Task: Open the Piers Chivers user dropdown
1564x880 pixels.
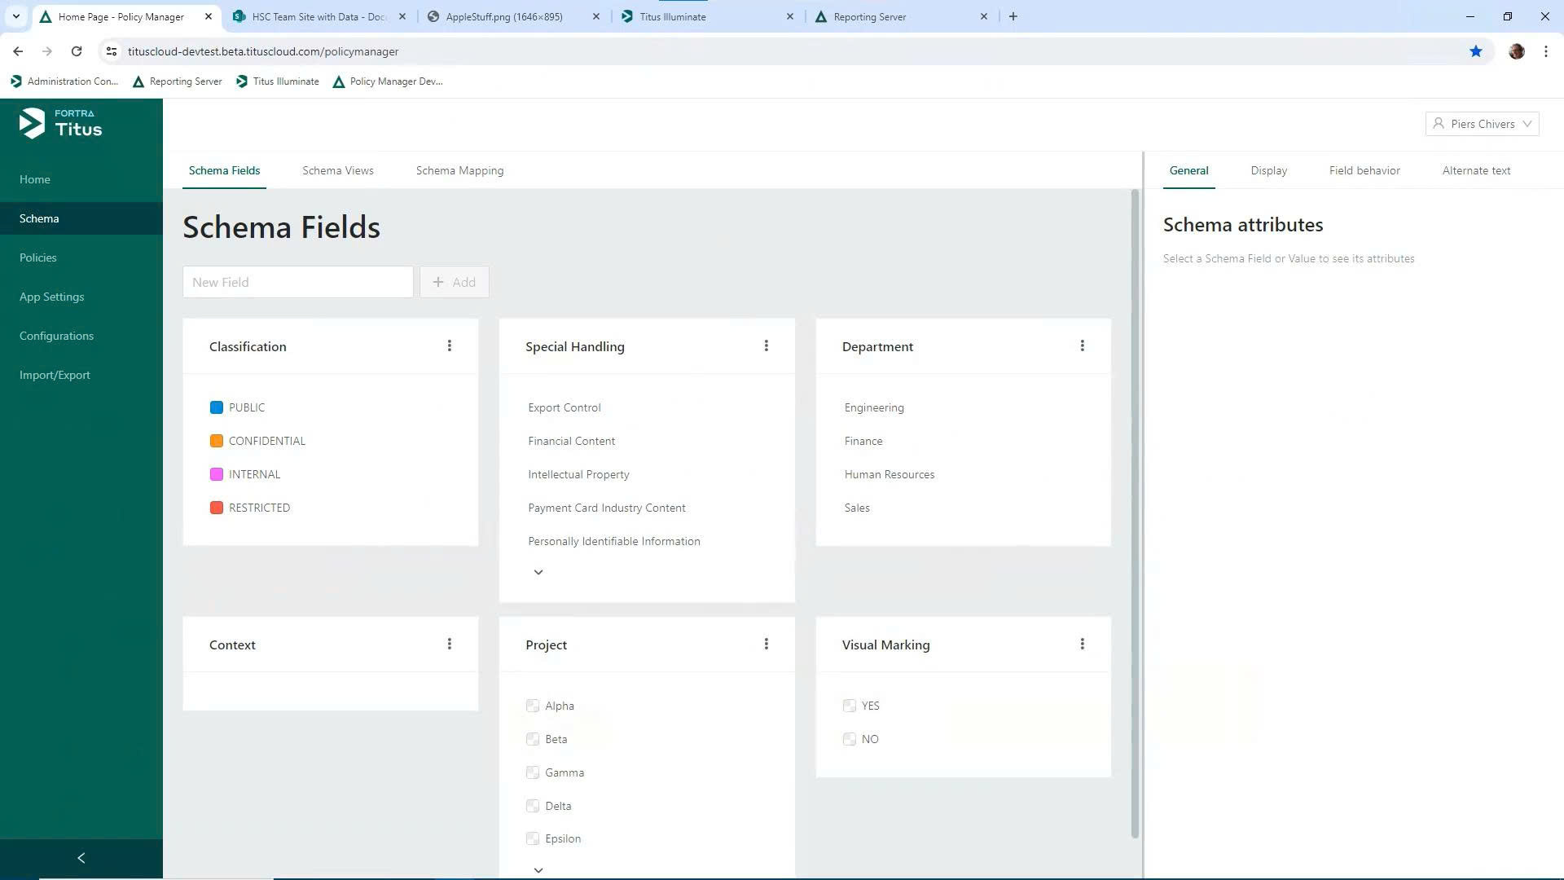Action: click(x=1482, y=124)
